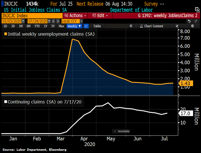Click the undo arrow icon
The width and height of the screenshot is (201, 153).
click(x=189, y=21)
